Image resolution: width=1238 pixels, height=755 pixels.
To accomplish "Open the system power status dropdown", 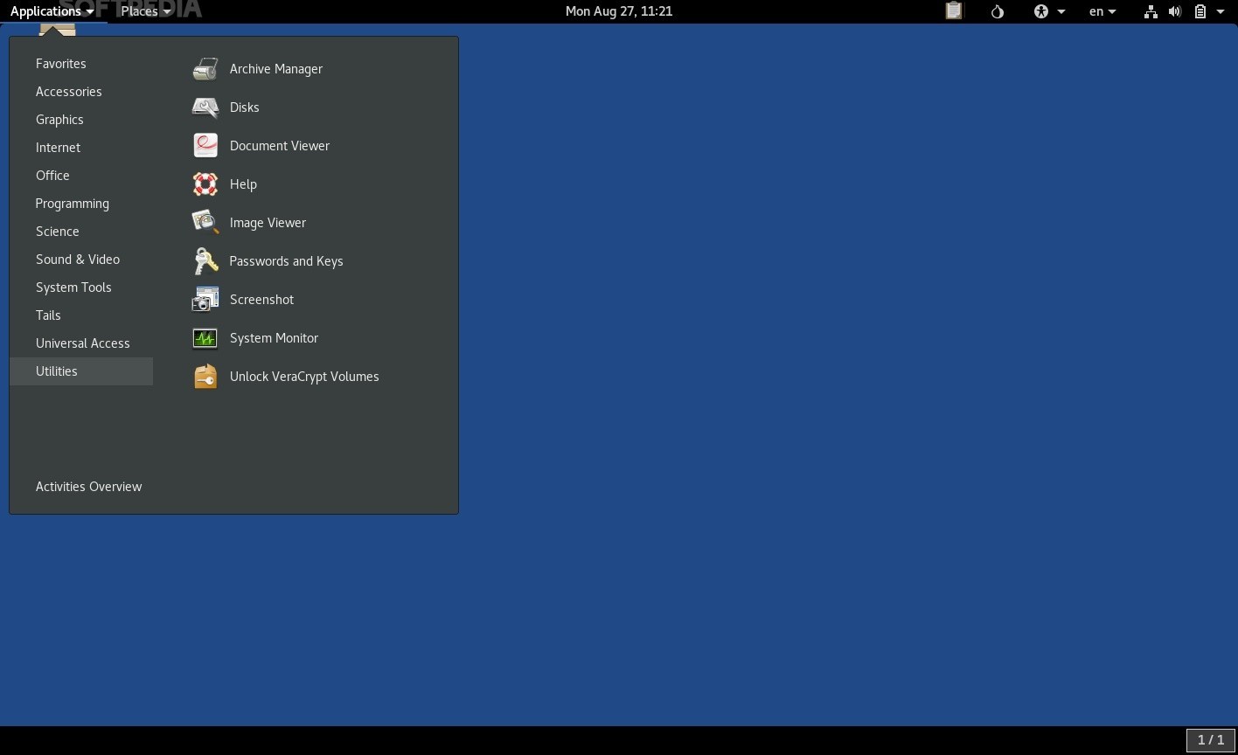I will coord(1205,11).
